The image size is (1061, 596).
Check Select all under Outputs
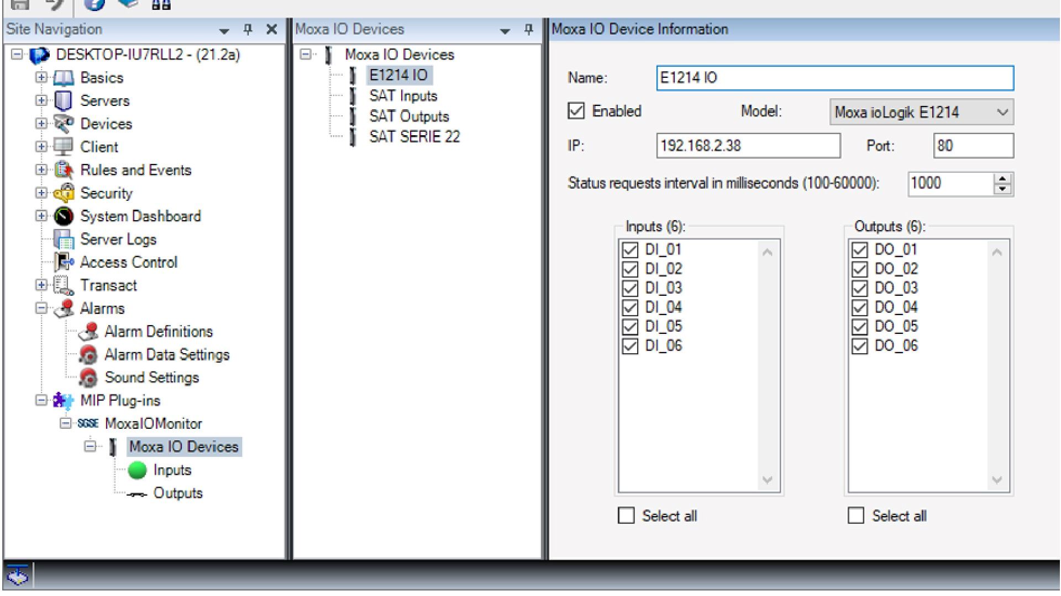click(856, 515)
